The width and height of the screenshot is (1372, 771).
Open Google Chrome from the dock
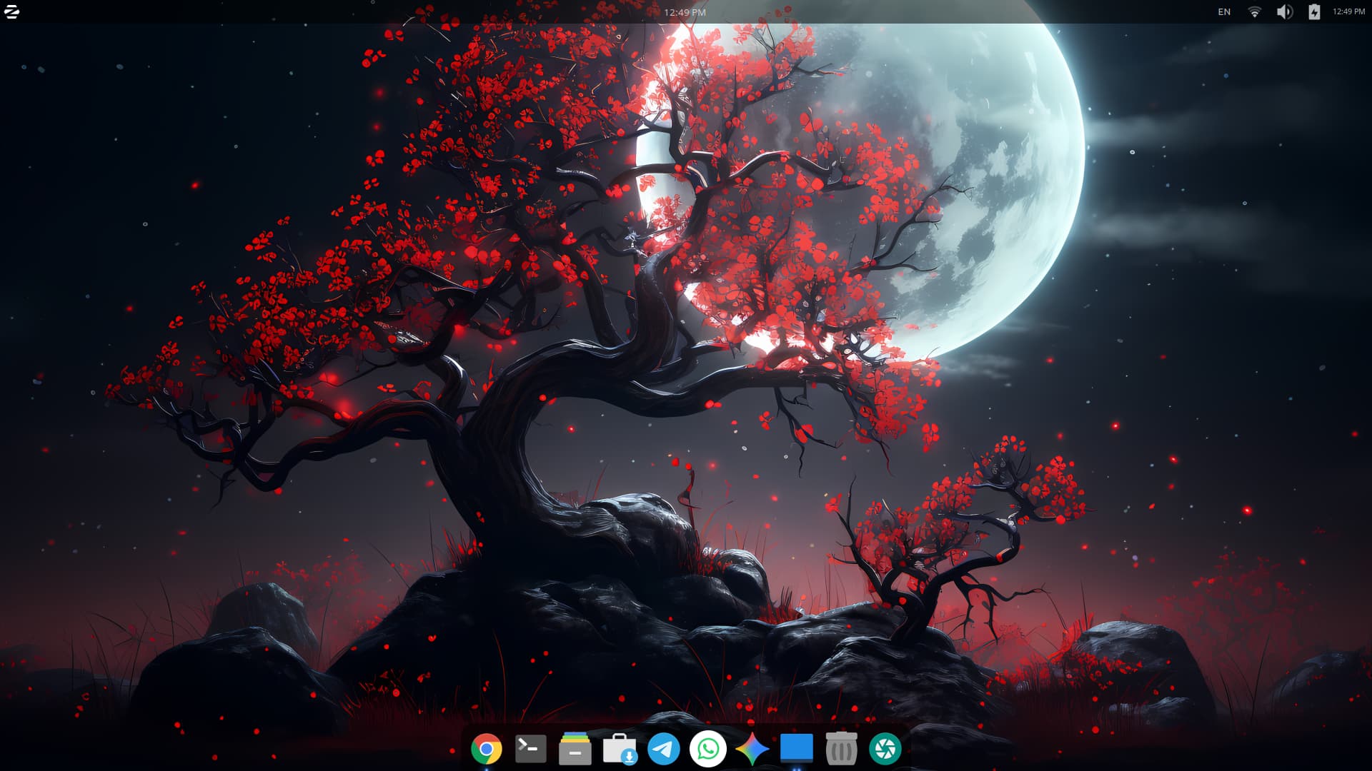[x=486, y=749]
